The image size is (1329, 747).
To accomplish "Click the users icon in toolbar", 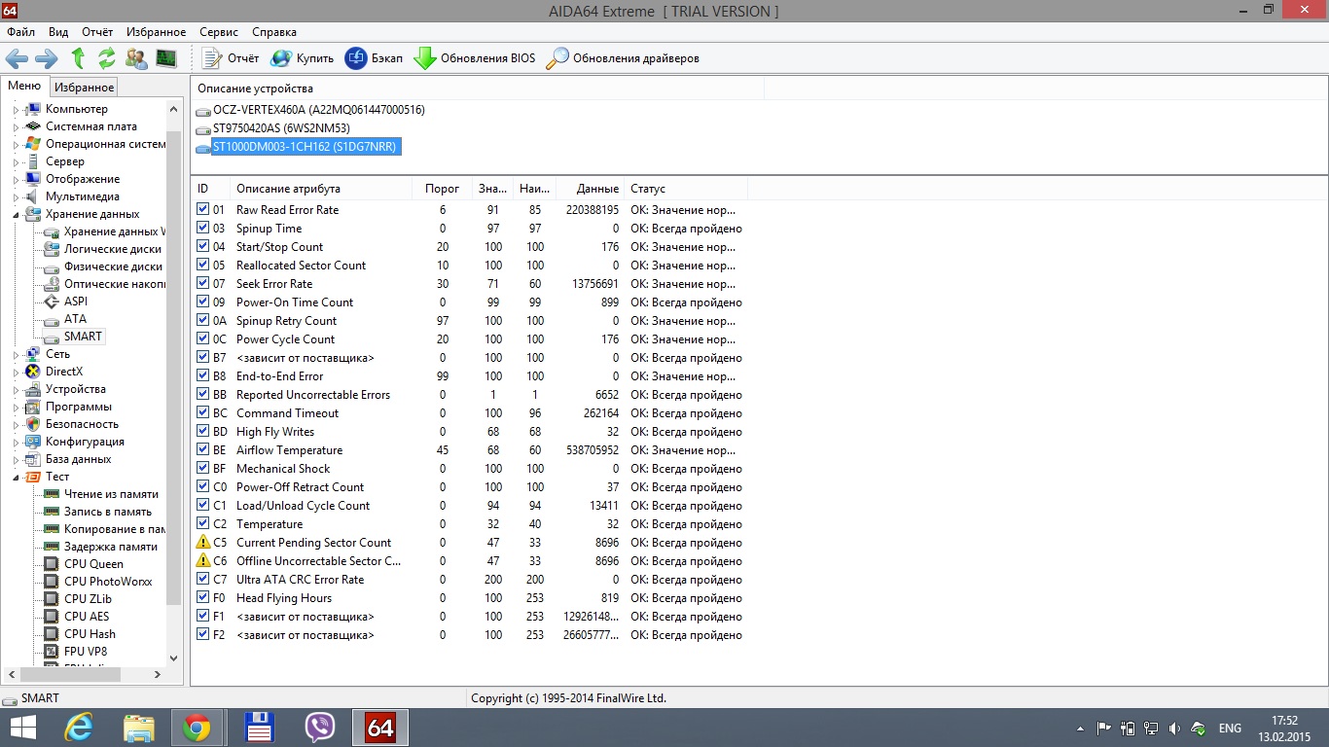I will point(136,58).
